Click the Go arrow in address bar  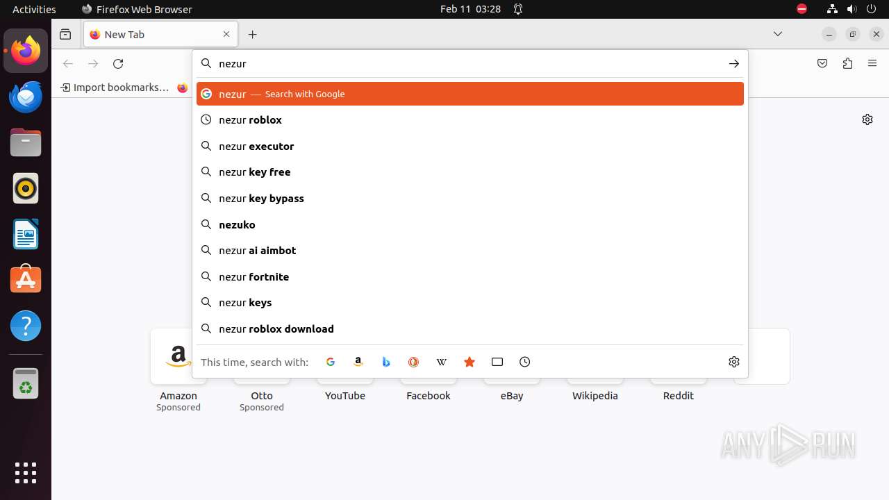(x=734, y=64)
